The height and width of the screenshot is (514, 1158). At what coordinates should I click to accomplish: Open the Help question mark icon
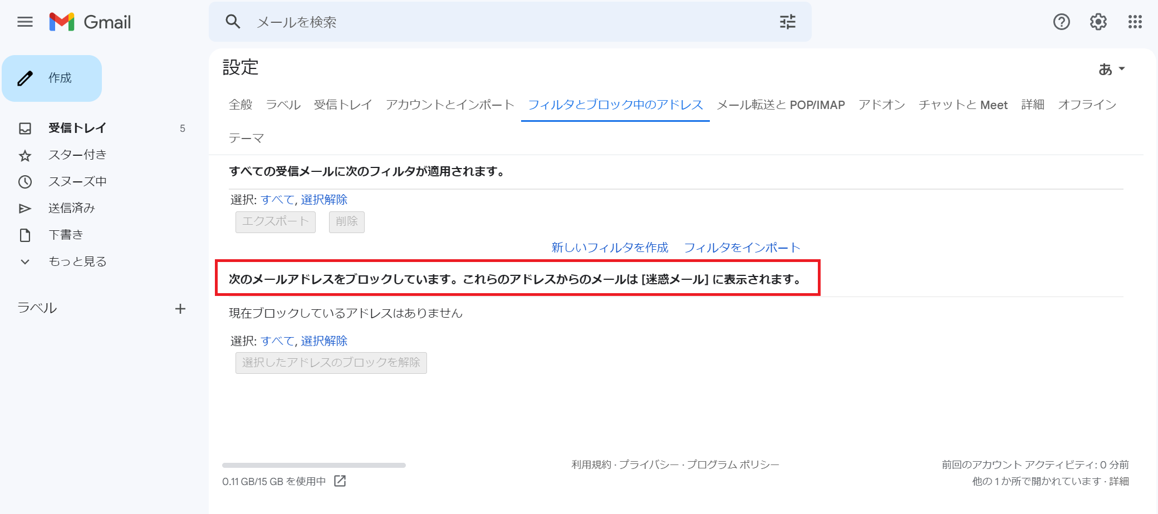pyautogui.click(x=1061, y=22)
